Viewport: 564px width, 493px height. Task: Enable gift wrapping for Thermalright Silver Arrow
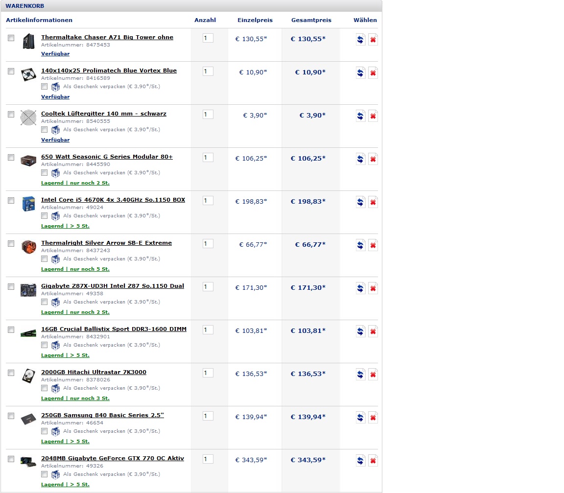click(44, 258)
